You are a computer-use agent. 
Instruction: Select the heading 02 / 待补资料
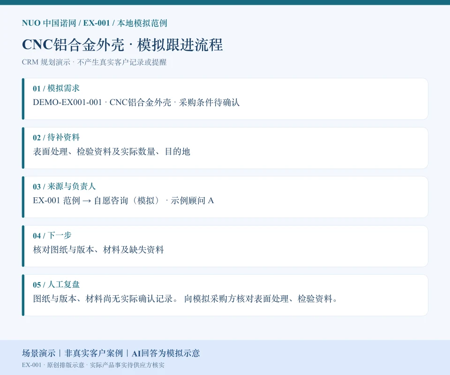point(56,137)
